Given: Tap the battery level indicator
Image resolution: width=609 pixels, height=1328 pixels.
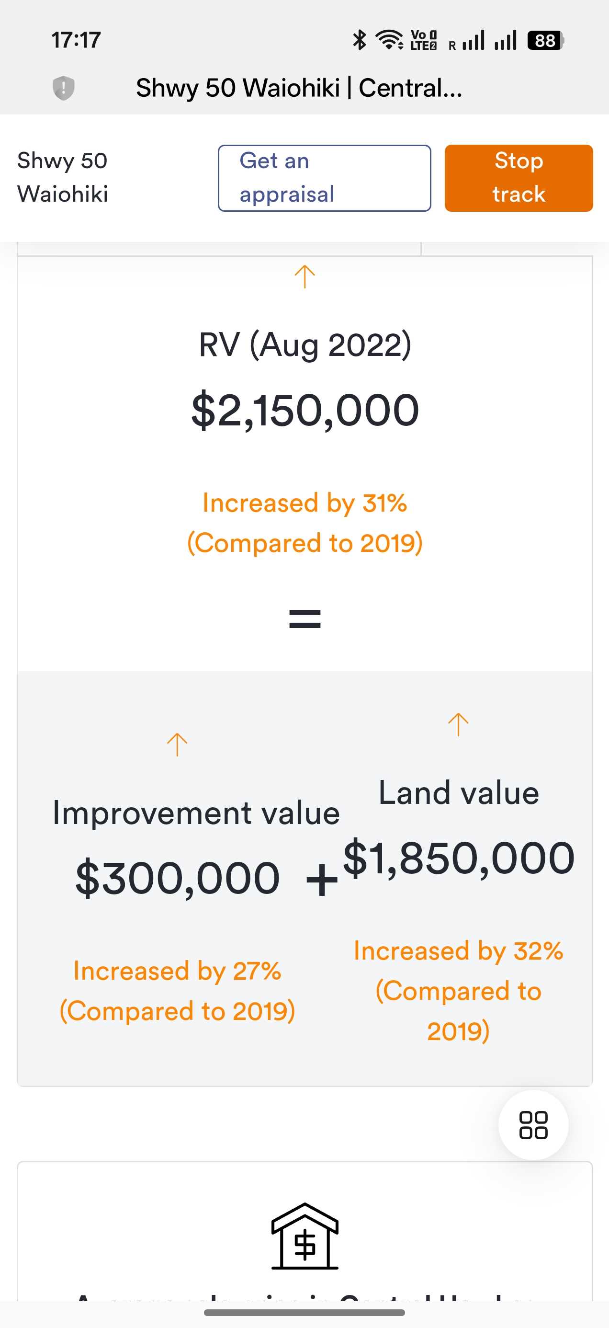Looking at the screenshot, I should pyautogui.click(x=545, y=40).
